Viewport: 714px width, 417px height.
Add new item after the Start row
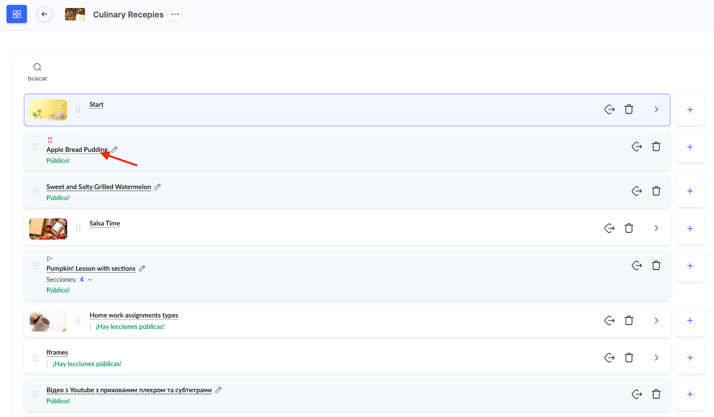click(690, 110)
